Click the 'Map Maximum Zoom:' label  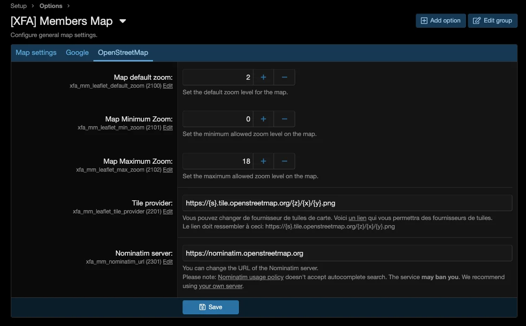click(x=138, y=161)
